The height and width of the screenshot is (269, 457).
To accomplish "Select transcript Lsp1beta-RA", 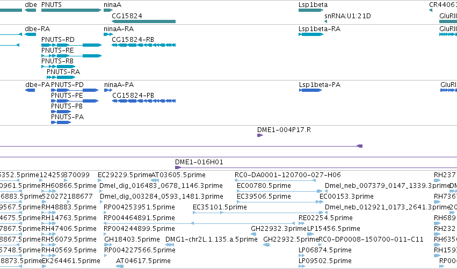I will (x=311, y=34).
